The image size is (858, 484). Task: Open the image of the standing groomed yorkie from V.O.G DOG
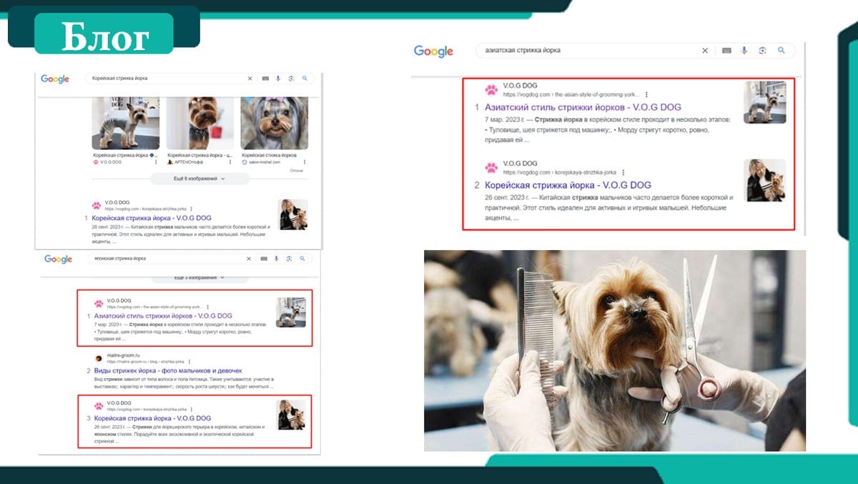tap(126, 123)
